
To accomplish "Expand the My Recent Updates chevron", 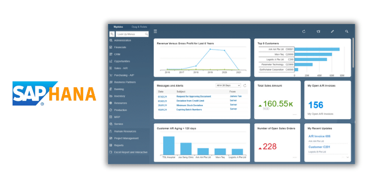I will pos(348,157).
